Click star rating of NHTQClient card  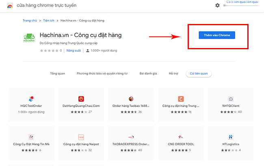(229, 112)
